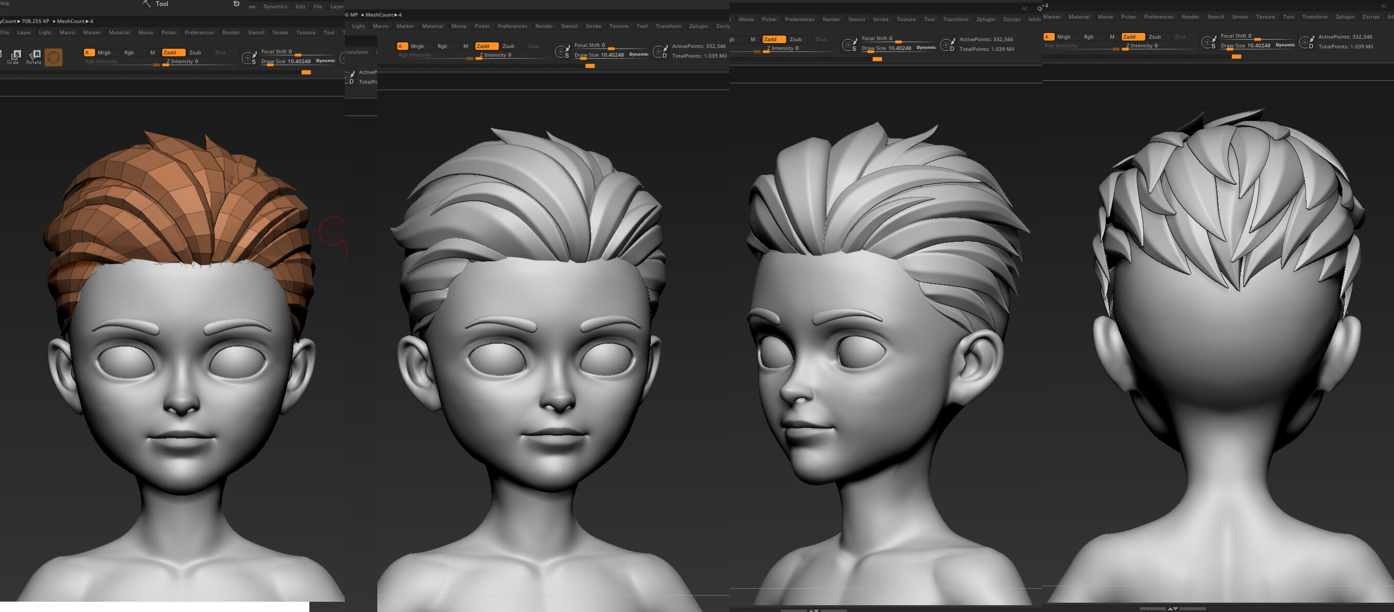Viewport: 1394px width, 612px height.
Task: Click the Draw Size slider in the orange-hair panel
Action: (x=298, y=61)
